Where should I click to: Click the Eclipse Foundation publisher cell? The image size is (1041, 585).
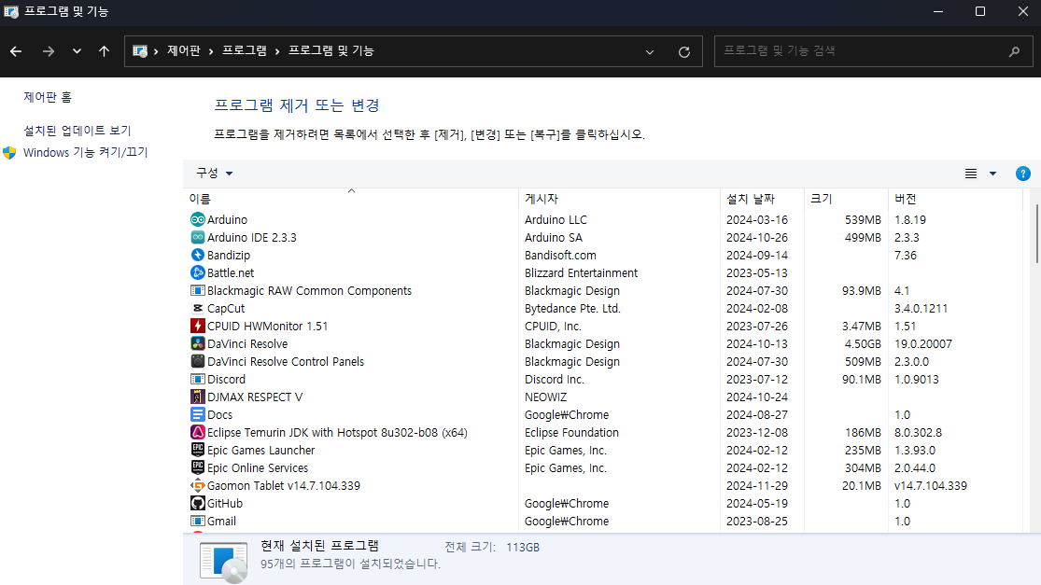click(x=571, y=432)
